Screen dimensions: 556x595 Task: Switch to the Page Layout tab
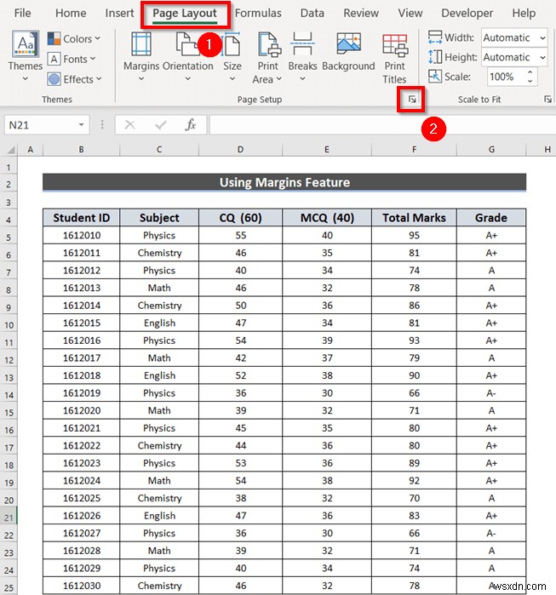coord(185,14)
